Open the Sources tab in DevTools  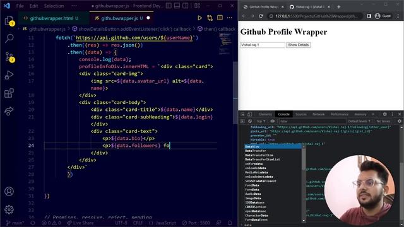(x=301, y=114)
